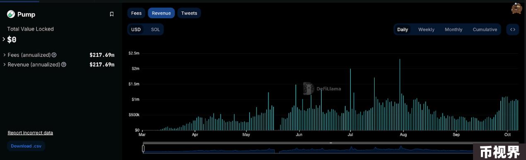Select Cumulative view
This screenshot has width=526, height=160.
point(485,29)
